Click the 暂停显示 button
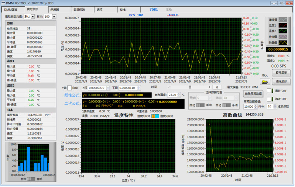 [x=281, y=73]
